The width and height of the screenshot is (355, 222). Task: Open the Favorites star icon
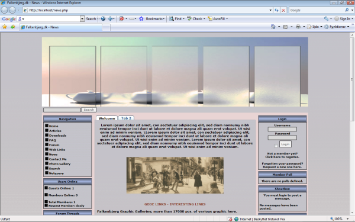(5, 27)
